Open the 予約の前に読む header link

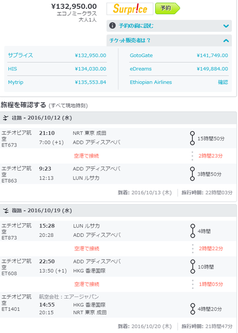click(136, 25)
